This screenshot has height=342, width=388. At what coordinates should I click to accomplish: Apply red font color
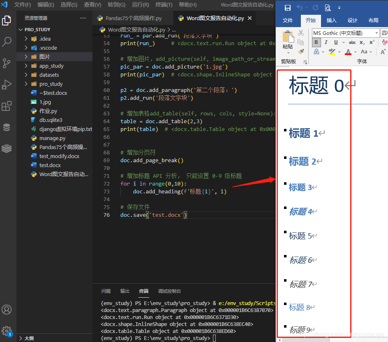coord(348,52)
